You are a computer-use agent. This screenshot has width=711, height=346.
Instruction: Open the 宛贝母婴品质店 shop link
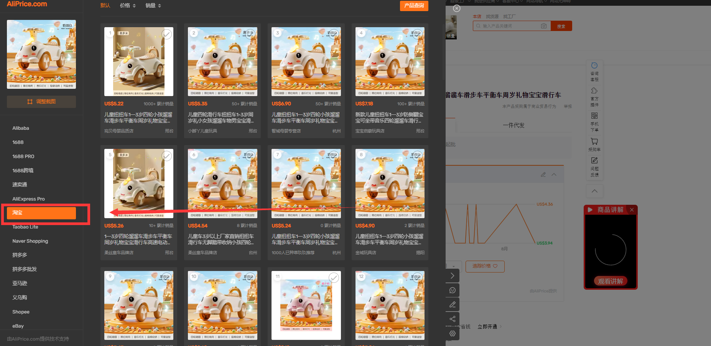pyautogui.click(x=119, y=131)
